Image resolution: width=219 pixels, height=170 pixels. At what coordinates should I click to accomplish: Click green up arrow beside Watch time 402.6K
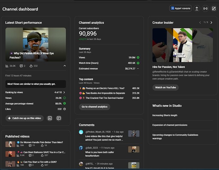coord(138,63)
